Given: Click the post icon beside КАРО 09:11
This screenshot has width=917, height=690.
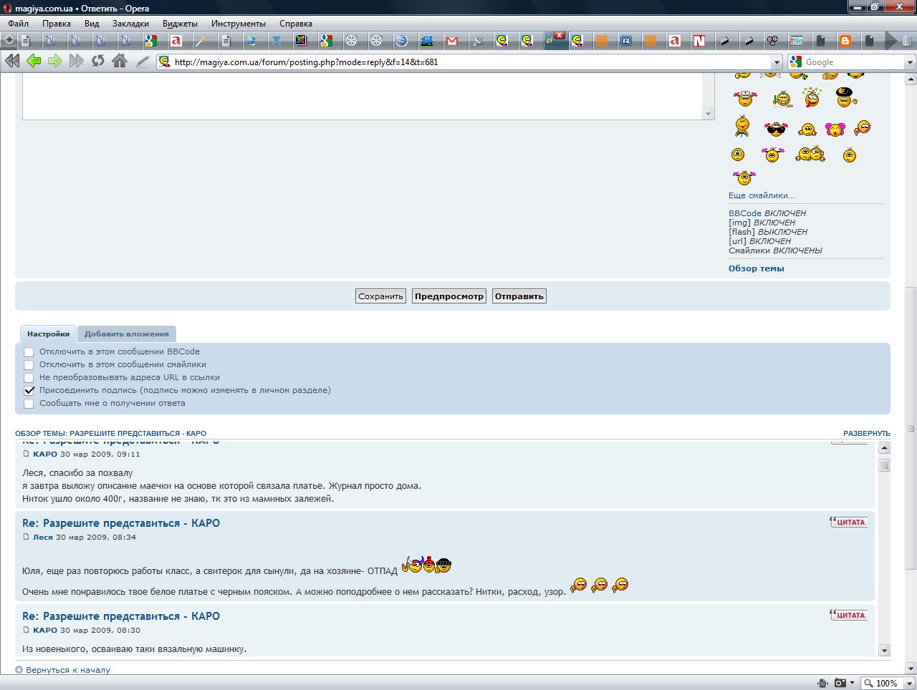Looking at the screenshot, I should tap(27, 454).
